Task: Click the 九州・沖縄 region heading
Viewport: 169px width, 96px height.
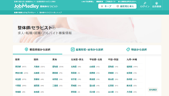Action: point(132,59)
